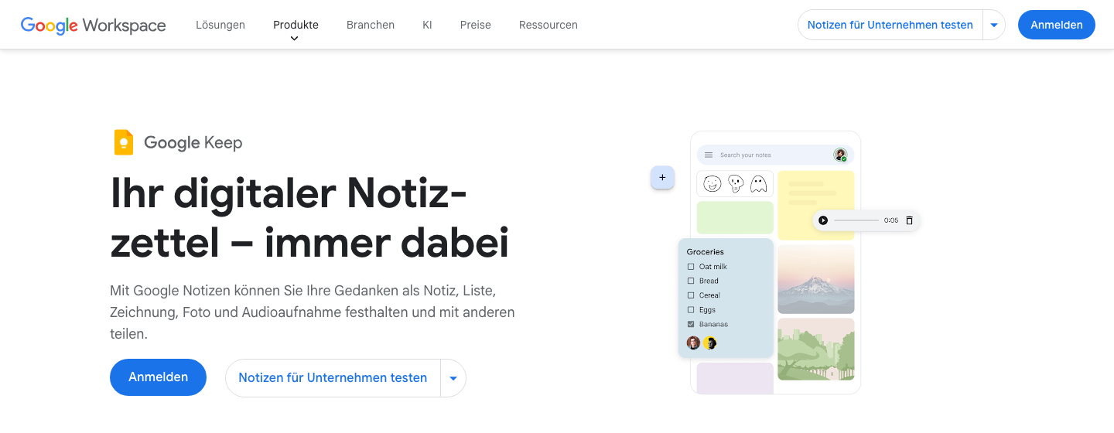This screenshot has height=433, width=1114.
Task: Open the Produkte menu item
Action: 296,25
